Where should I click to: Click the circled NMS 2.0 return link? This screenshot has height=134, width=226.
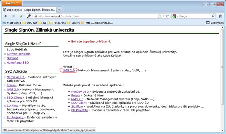point(68,70)
